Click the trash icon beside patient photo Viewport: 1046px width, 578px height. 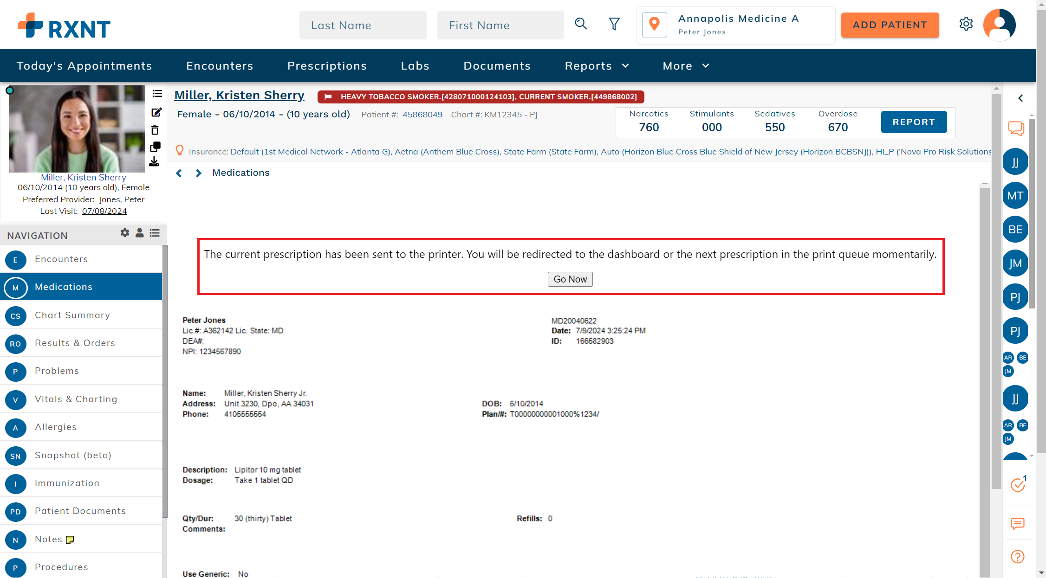point(155,130)
